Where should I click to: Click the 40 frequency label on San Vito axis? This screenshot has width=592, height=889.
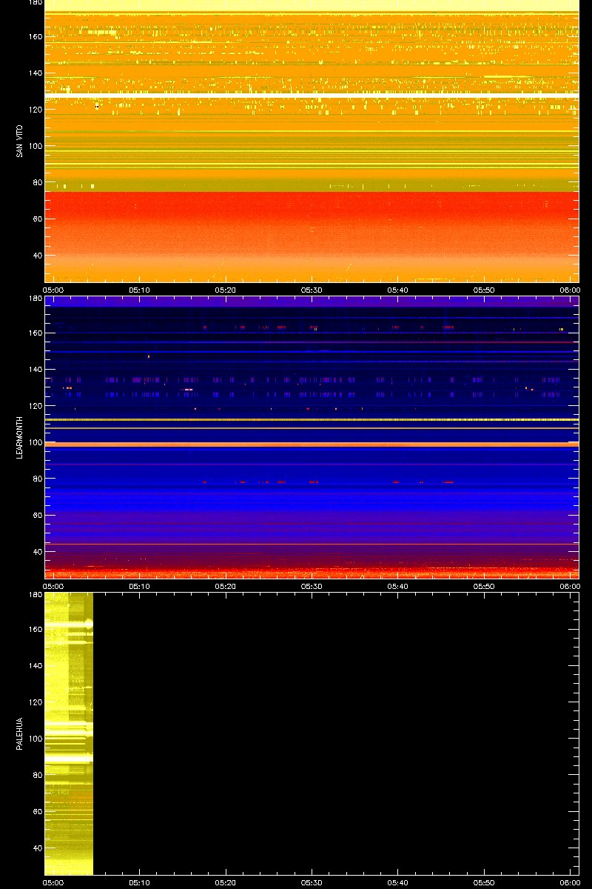point(36,256)
